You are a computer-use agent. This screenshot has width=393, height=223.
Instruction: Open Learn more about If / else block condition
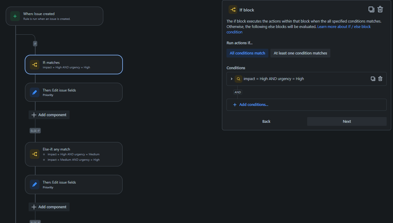coord(344,26)
